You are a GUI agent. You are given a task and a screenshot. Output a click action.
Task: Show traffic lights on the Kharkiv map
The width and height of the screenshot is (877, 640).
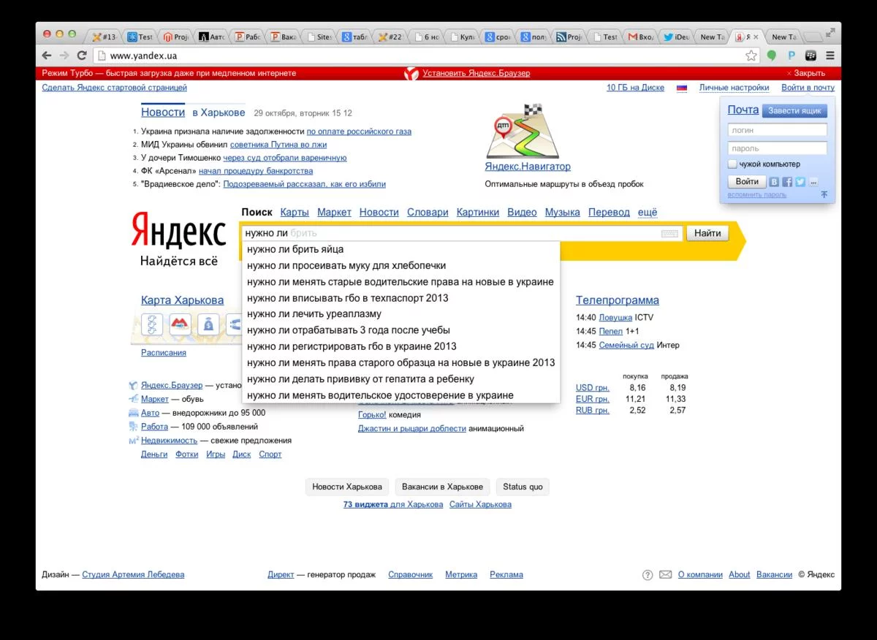click(152, 324)
